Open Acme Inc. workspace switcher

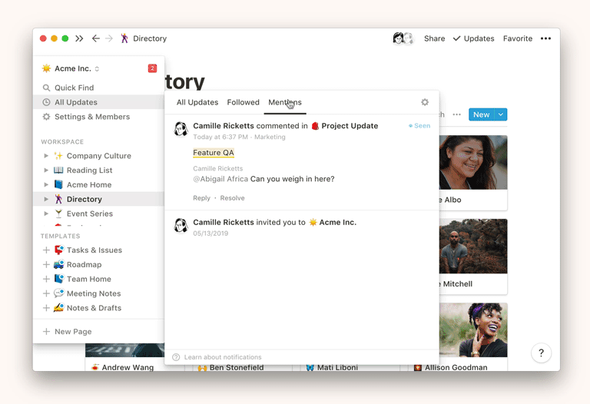(71, 68)
